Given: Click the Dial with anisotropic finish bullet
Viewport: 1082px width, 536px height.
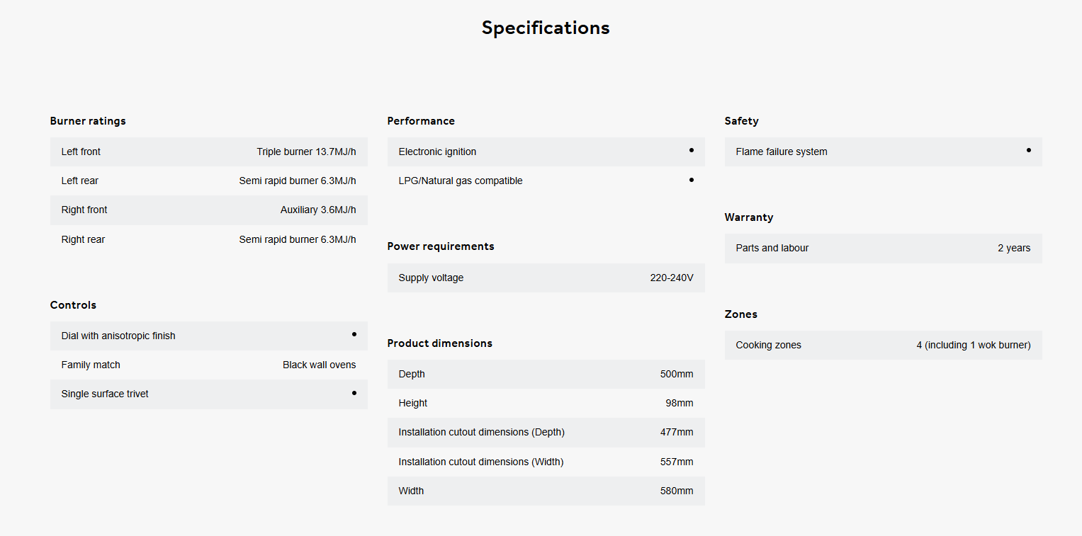Looking at the screenshot, I should tap(354, 334).
